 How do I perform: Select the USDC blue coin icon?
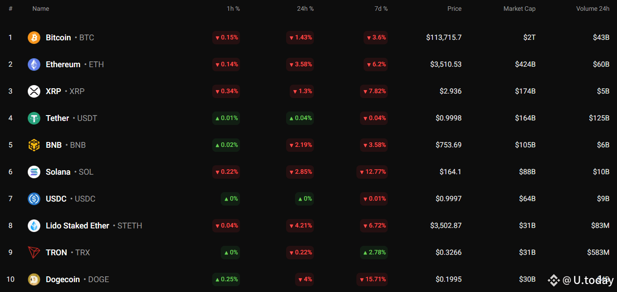click(x=34, y=199)
